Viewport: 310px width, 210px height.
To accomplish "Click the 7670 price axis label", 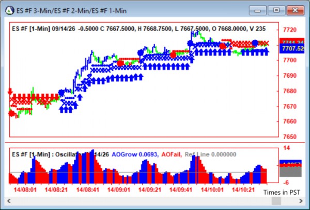I will coord(290,107).
